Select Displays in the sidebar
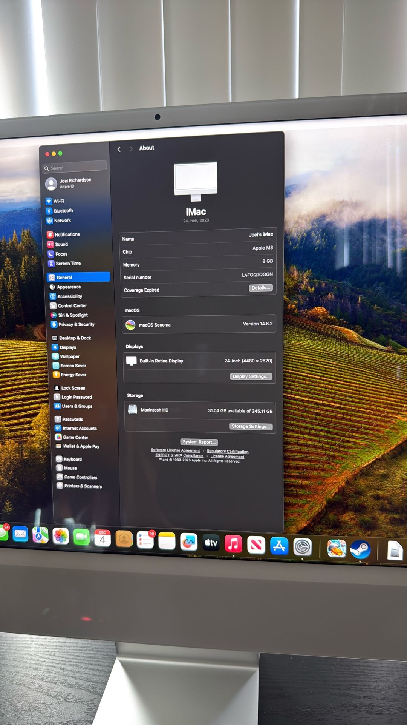The width and height of the screenshot is (407, 725). pos(67,347)
